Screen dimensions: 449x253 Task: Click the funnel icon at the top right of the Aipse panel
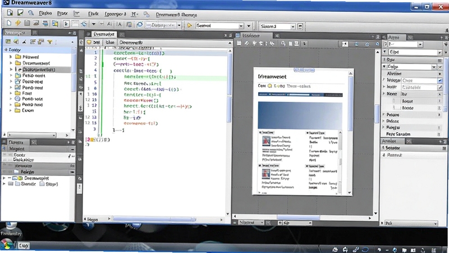[446, 44]
